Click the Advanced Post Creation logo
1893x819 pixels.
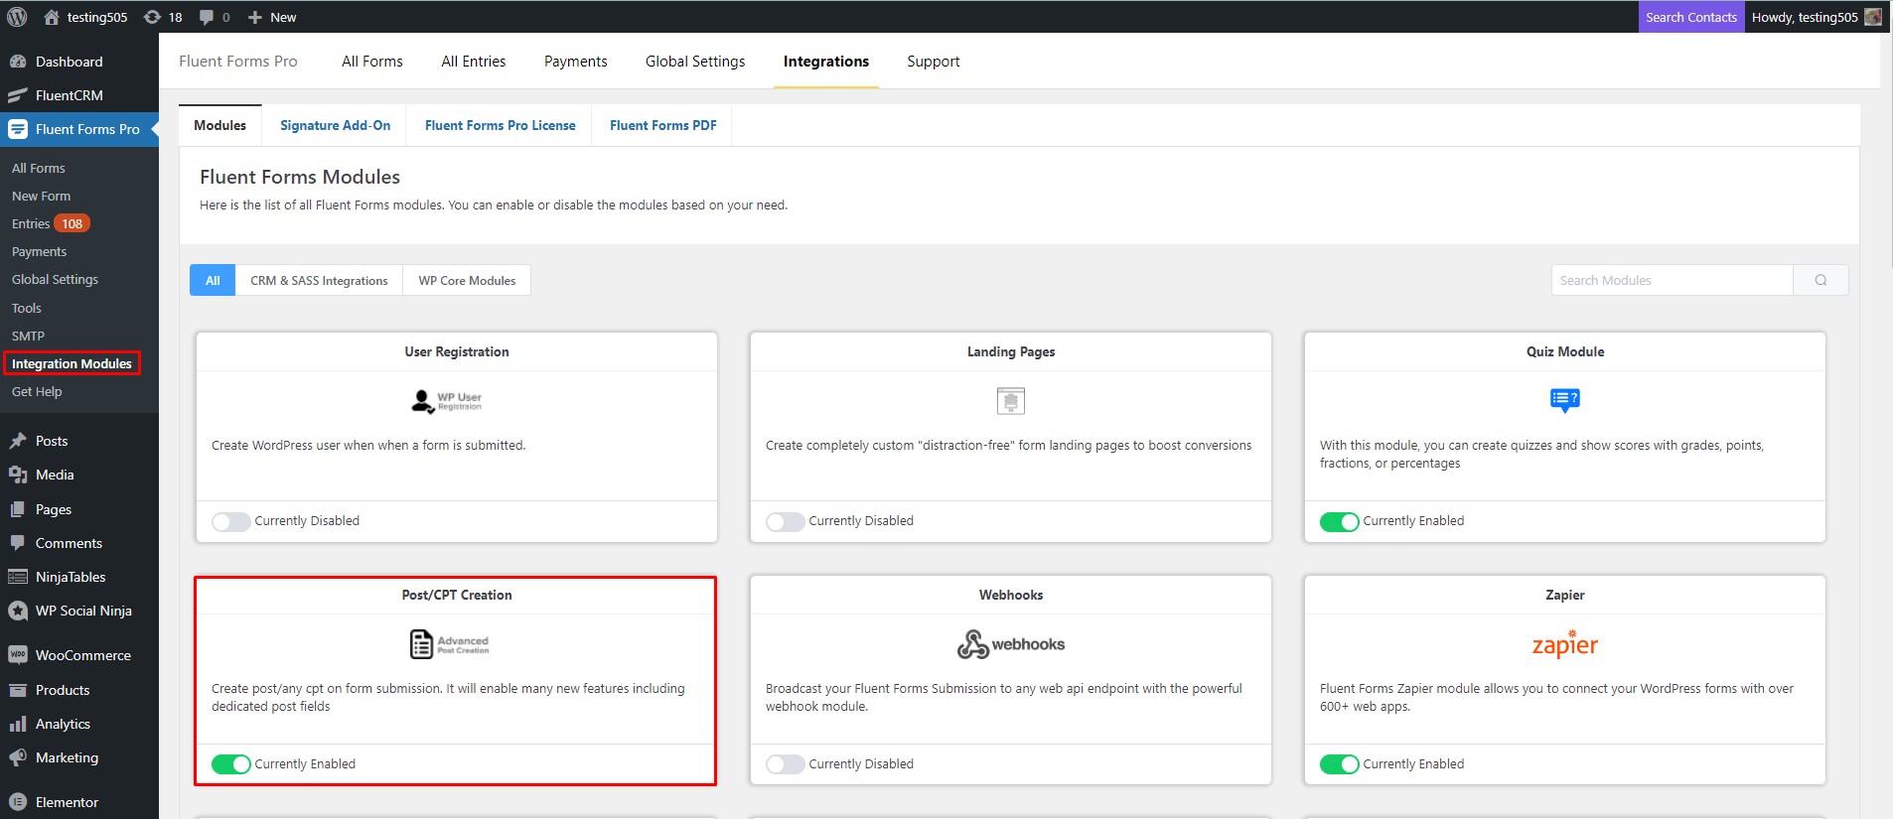coord(449,644)
